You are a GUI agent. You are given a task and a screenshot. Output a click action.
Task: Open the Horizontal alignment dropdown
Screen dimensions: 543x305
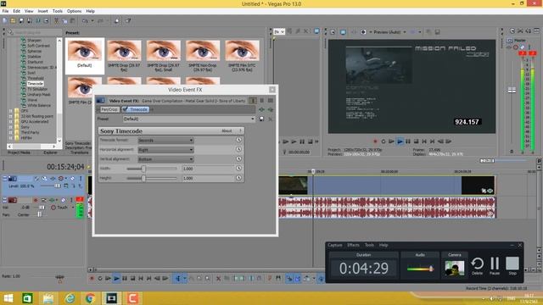click(165, 150)
